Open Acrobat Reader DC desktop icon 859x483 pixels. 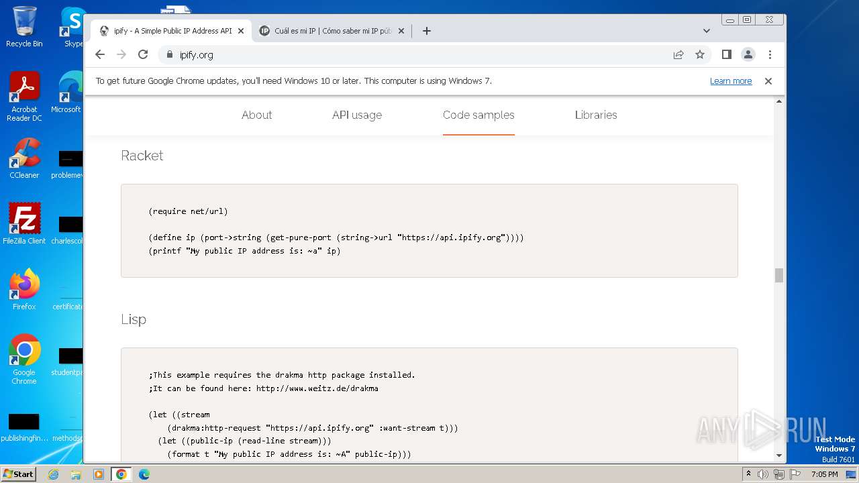point(24,97)
